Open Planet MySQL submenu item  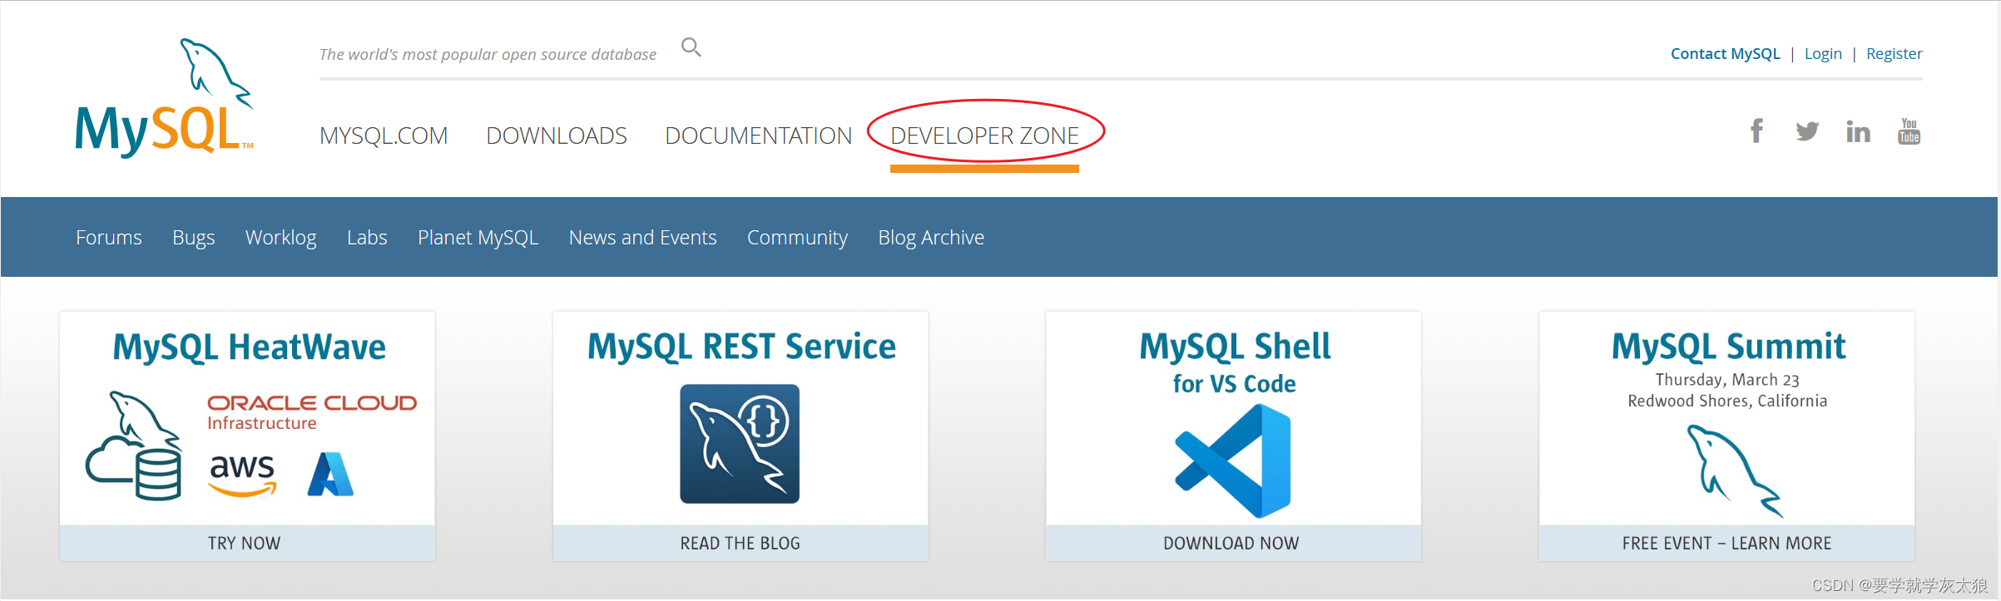478,238
